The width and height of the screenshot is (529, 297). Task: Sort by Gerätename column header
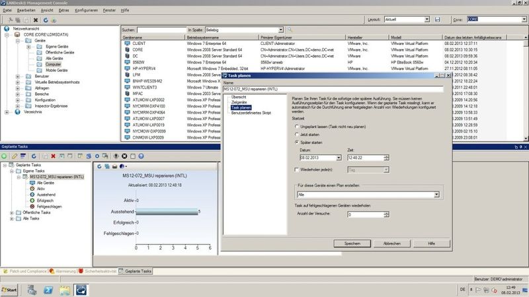point(153,38)
